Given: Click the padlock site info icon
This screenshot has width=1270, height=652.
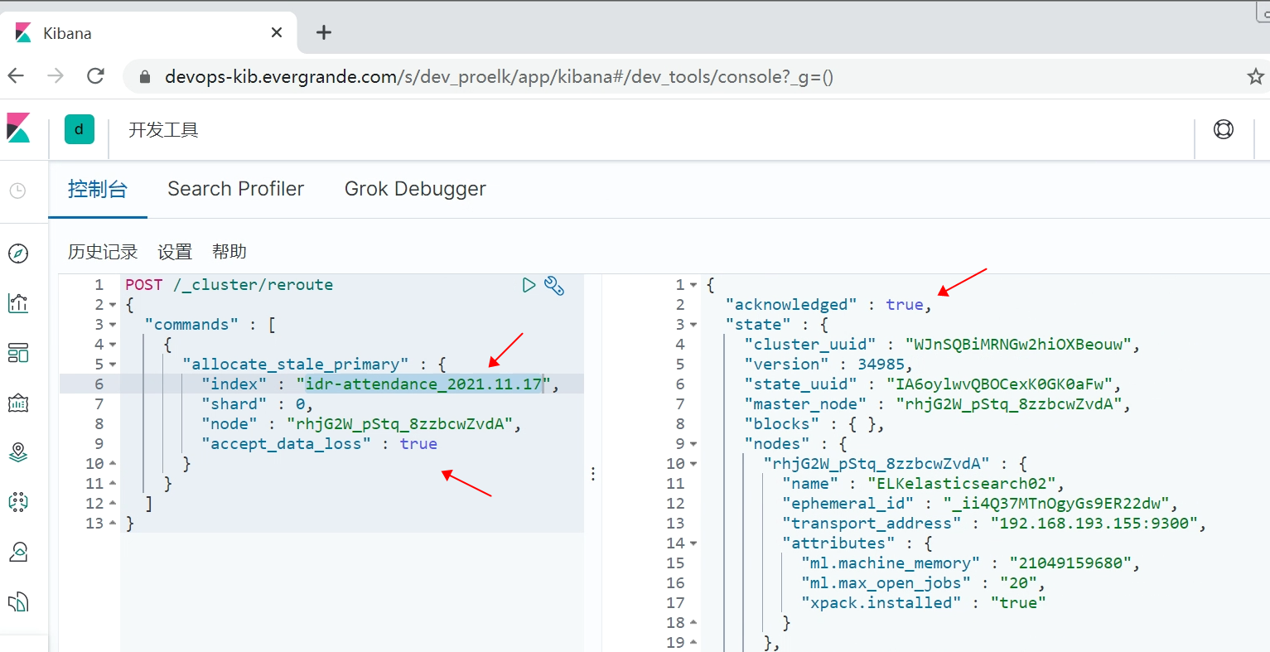Looking at the screenshot, I should click(145, 77).
